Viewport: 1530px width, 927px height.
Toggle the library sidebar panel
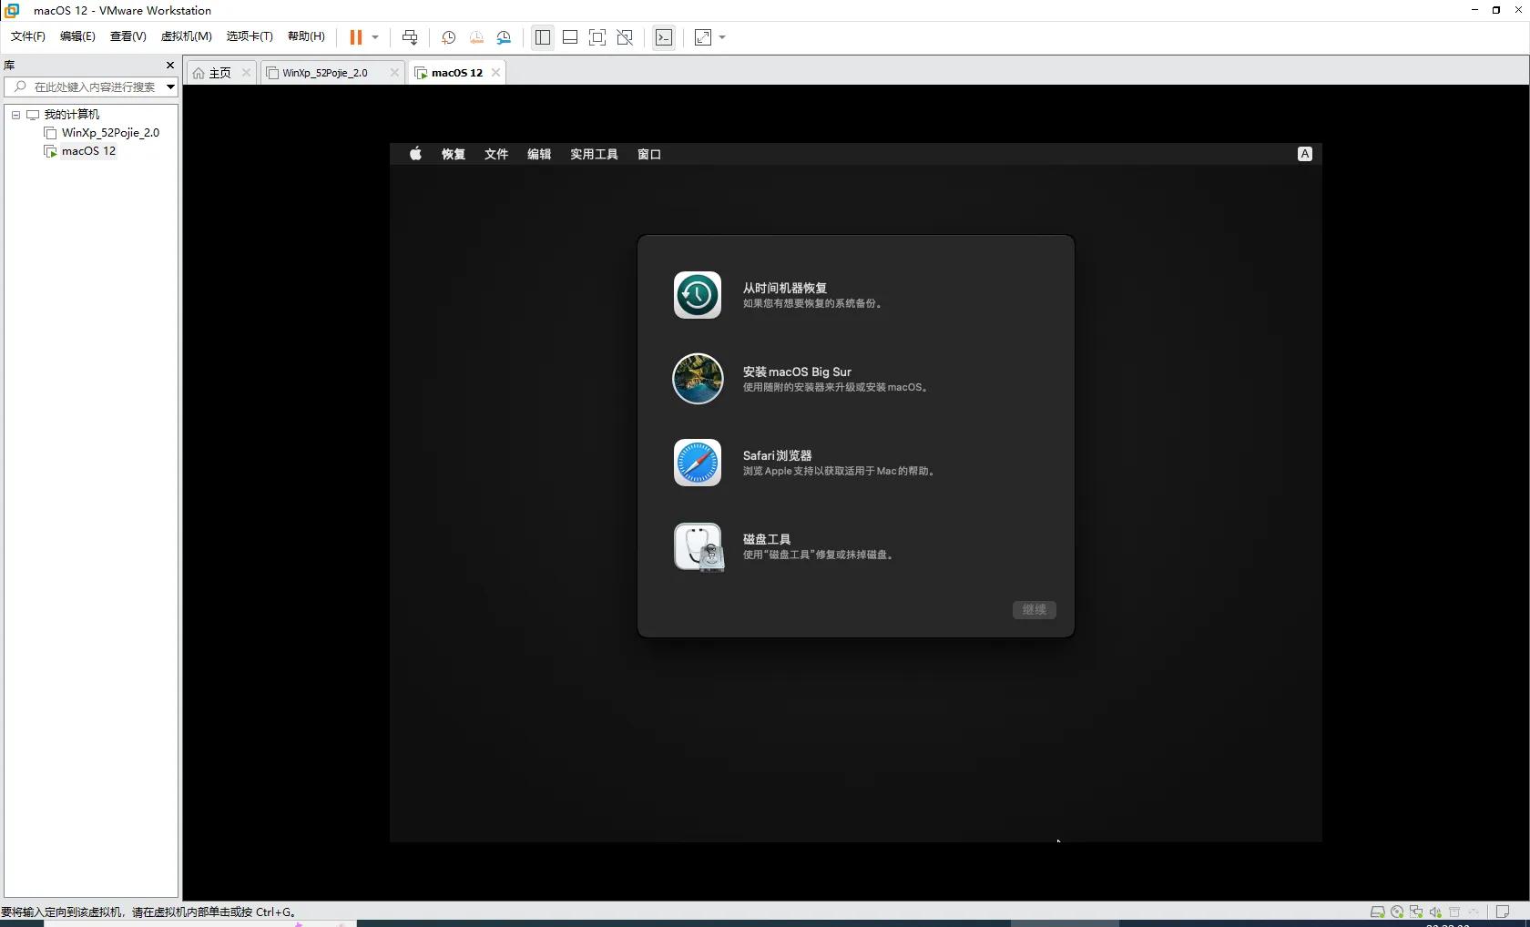click(543, 37)
